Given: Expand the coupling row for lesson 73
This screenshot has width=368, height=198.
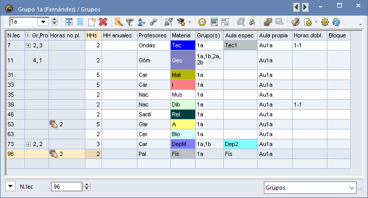Looking at the screenshot, I should pyautogui.click(x=28, y=144).
